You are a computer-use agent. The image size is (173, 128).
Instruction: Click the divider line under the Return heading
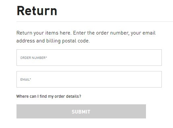pos(95,22)
